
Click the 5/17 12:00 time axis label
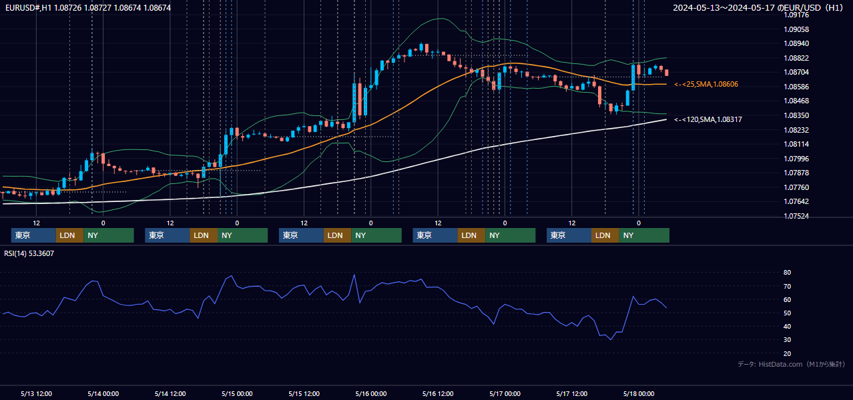[x=571, y=394]
